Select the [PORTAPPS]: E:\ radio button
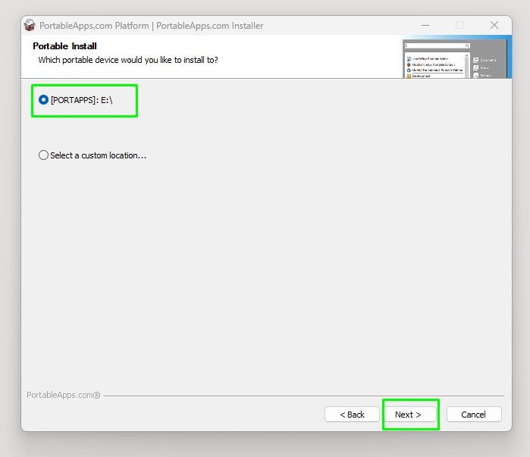 click(x=43, y=100)
